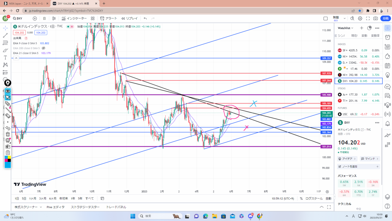The width and height of the screenshot is (392, 221).
Task: Enter fullscreen mode
Action: (x=368, y=18)
